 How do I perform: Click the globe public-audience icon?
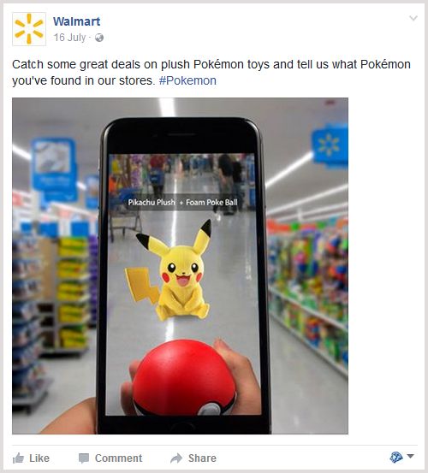point(99,38)
